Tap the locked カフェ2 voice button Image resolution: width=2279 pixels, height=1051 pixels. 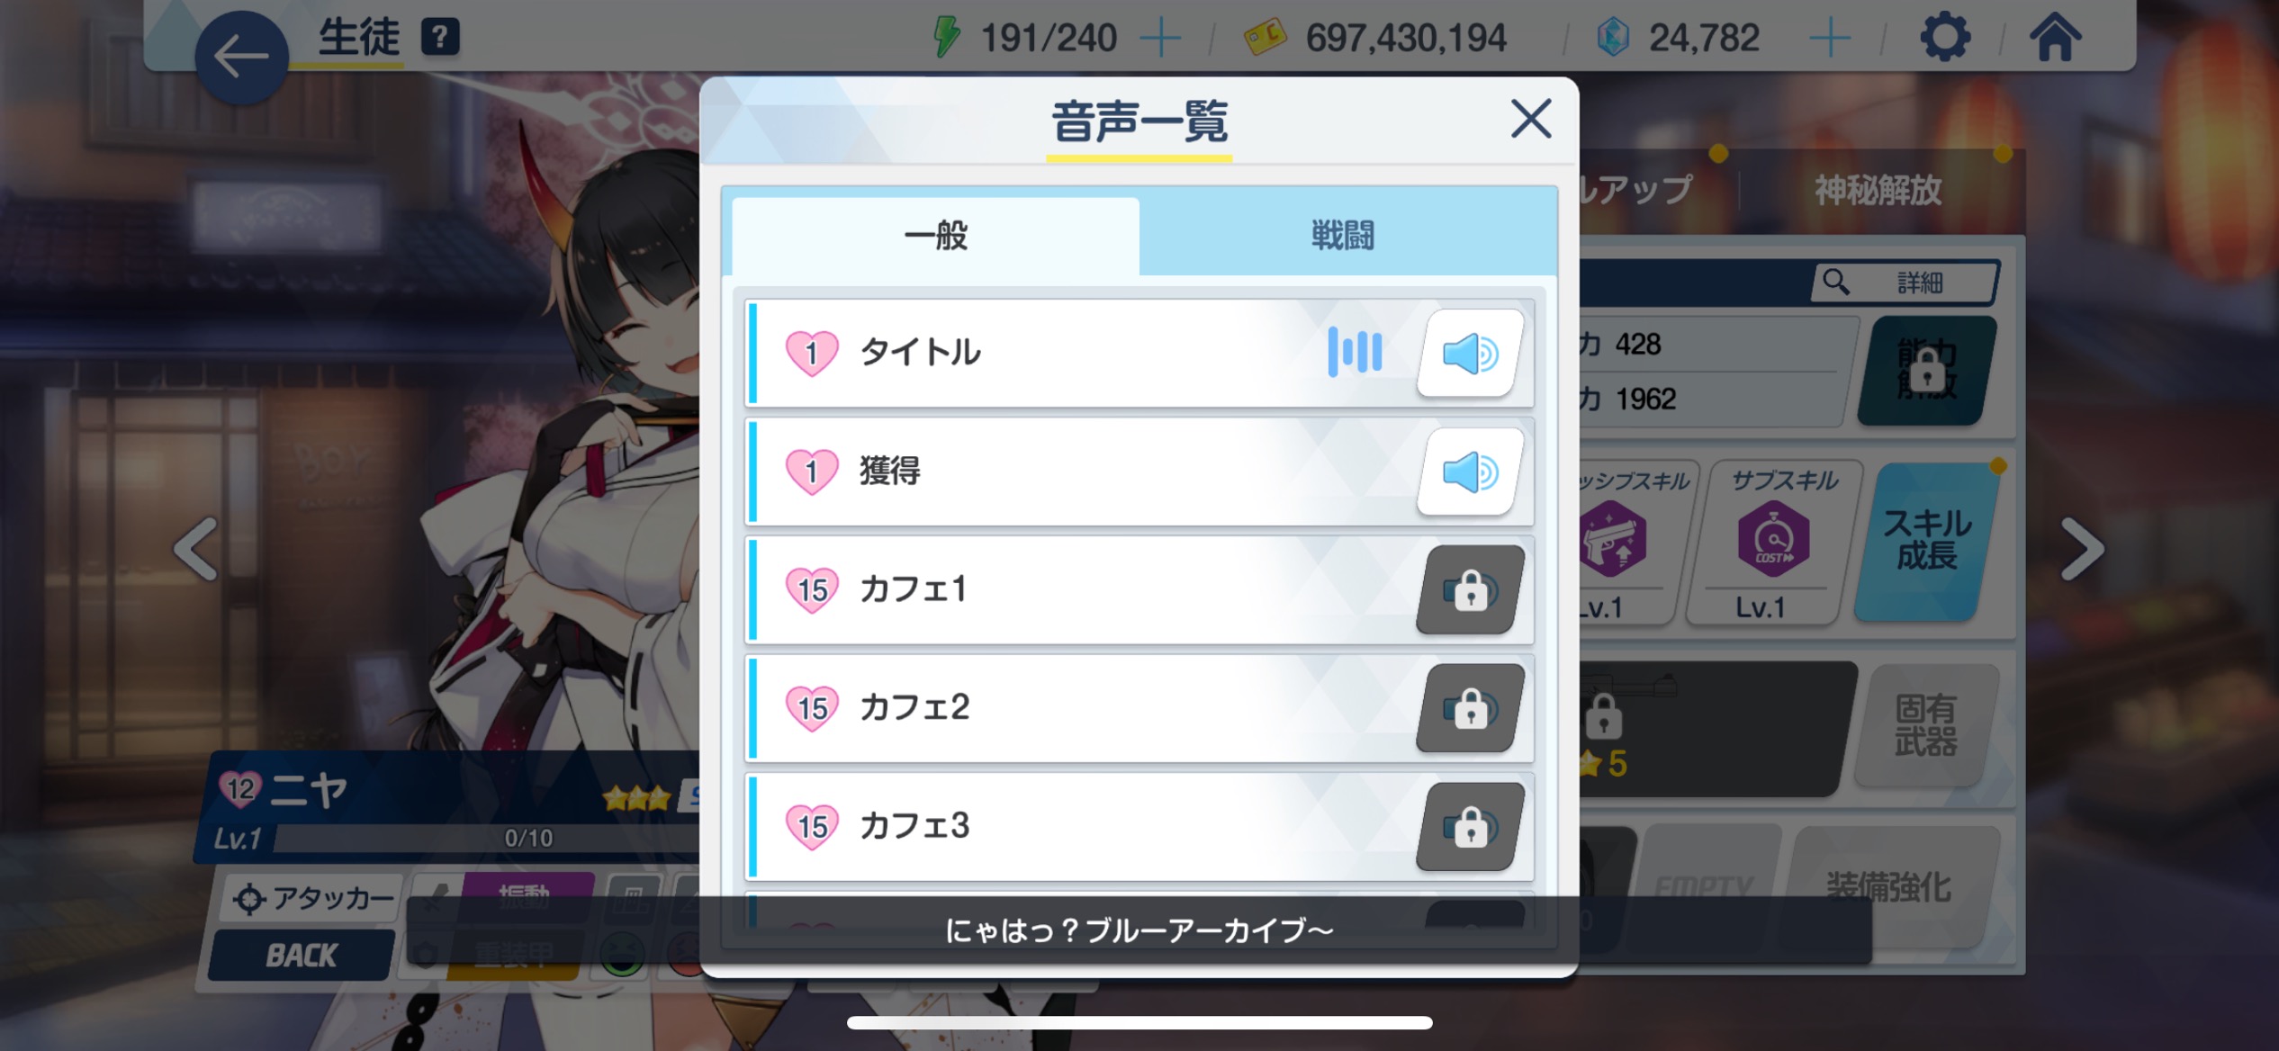pos(1470,708)
